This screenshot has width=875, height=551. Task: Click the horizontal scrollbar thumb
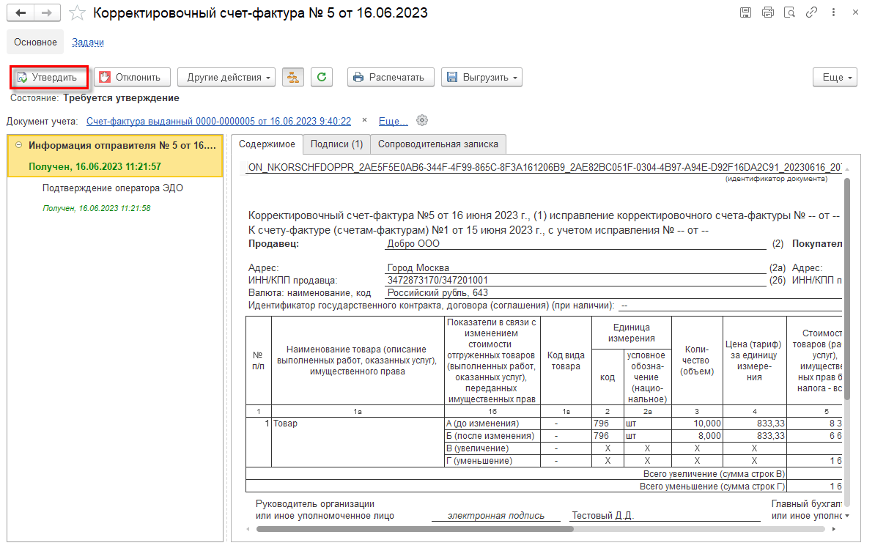click(415, 529)
